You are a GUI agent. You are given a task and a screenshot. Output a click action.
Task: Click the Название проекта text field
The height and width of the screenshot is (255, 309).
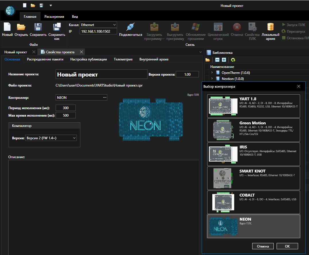pyautogui.click(x=102, y=74)
